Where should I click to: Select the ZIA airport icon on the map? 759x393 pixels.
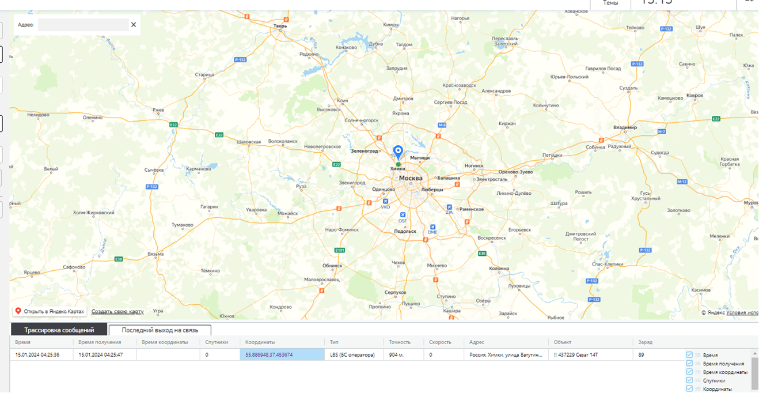(x=449, y=207)
